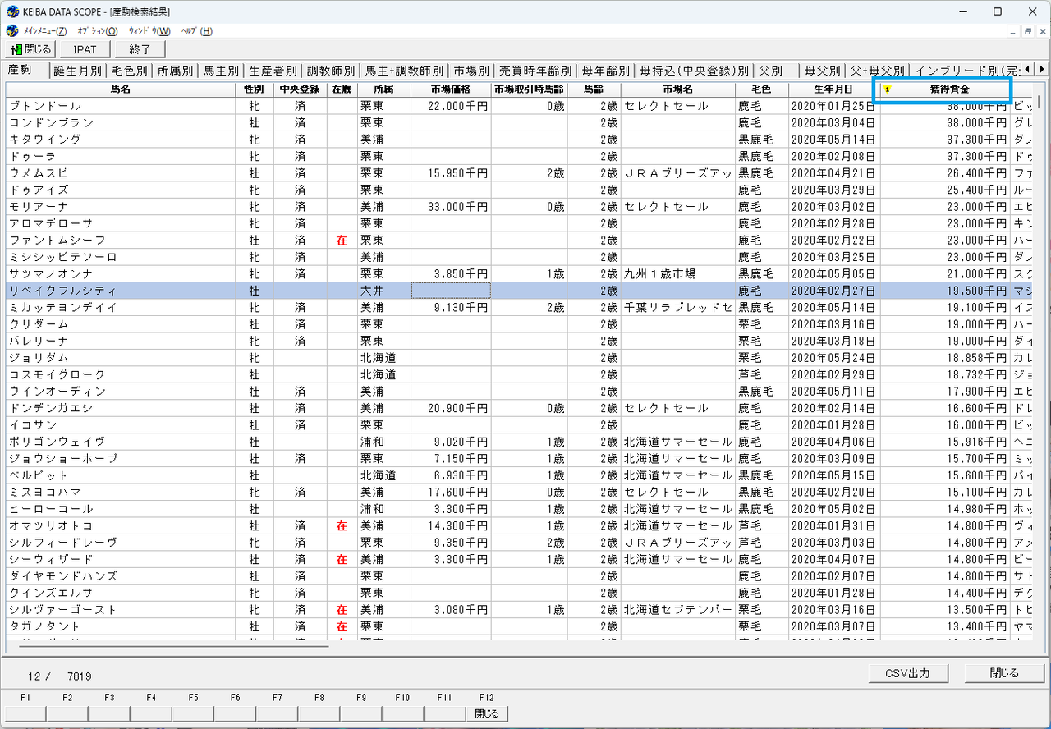Select the シルヴァーゴースト horse name
Viewport: 1051px width, 729px height.
point(63,610)
